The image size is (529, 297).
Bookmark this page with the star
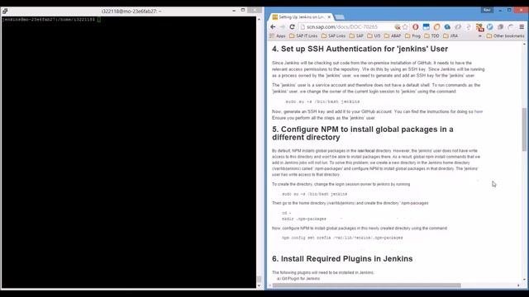405,26
